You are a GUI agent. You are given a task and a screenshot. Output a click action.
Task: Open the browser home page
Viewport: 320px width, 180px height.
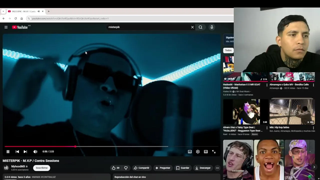point(21,18)
